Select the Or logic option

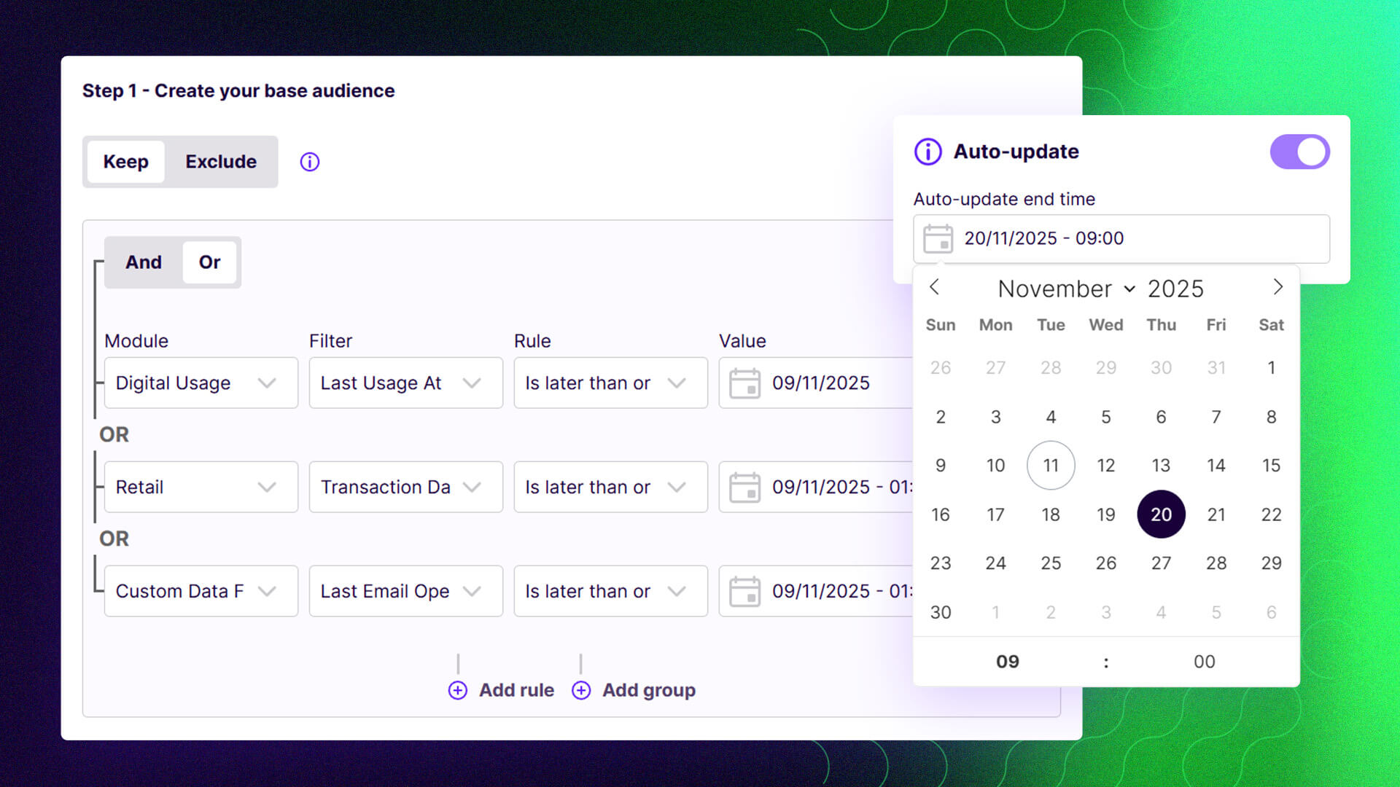209,262
